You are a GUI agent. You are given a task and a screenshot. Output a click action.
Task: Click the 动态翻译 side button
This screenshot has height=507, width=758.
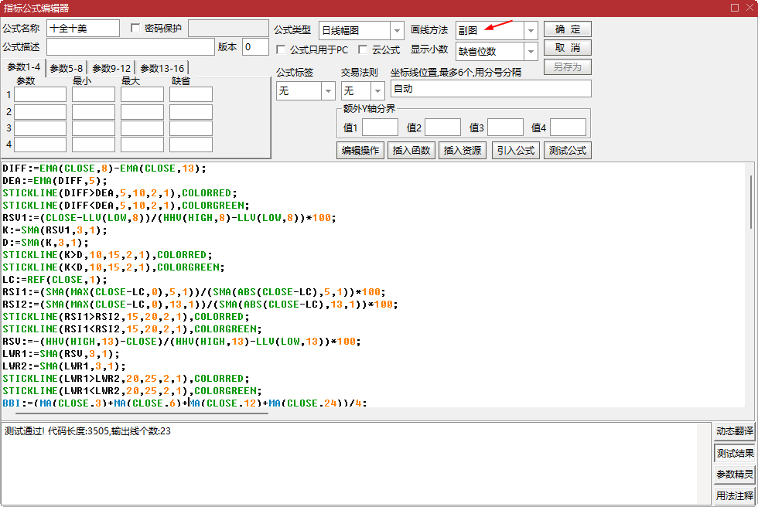[734, 431]
